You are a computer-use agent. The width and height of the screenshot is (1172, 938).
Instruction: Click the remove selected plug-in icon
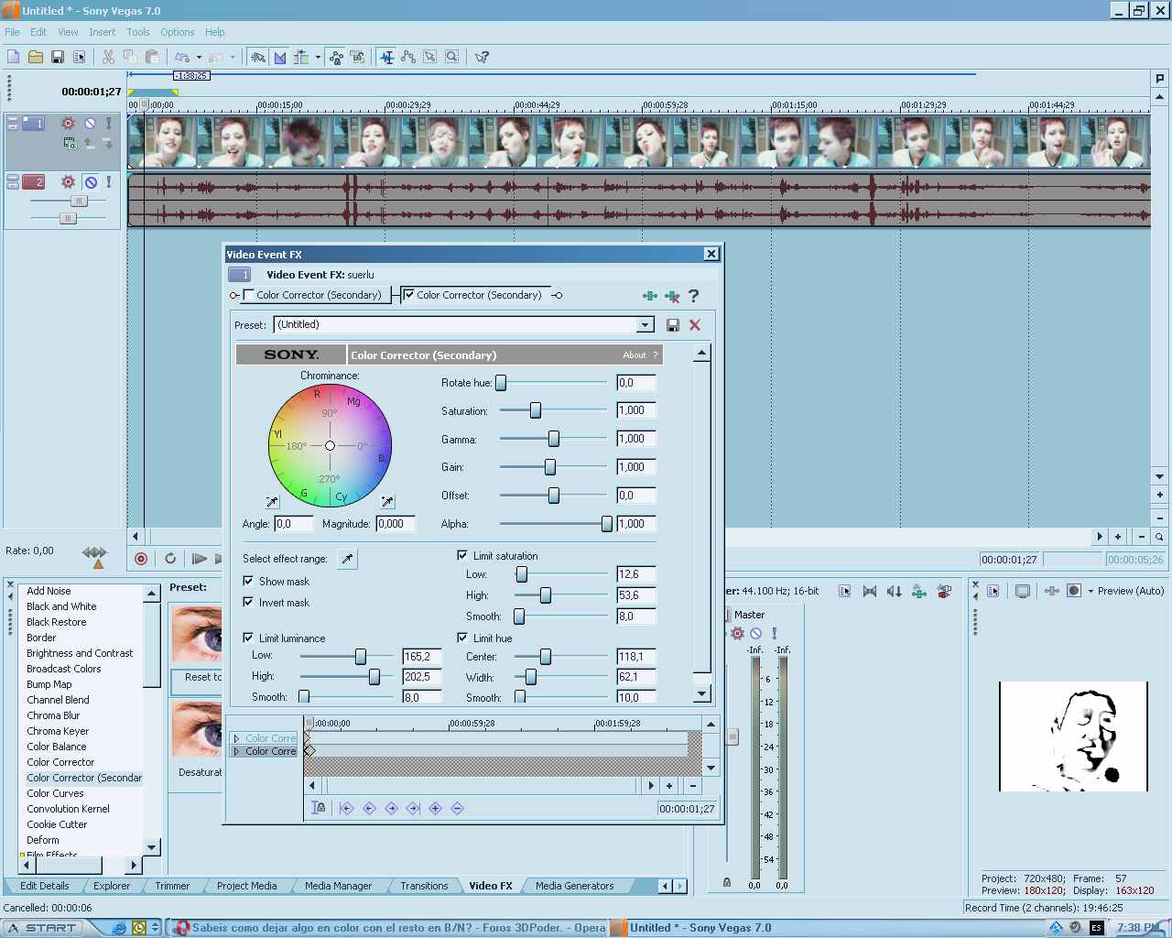[672, 295]
